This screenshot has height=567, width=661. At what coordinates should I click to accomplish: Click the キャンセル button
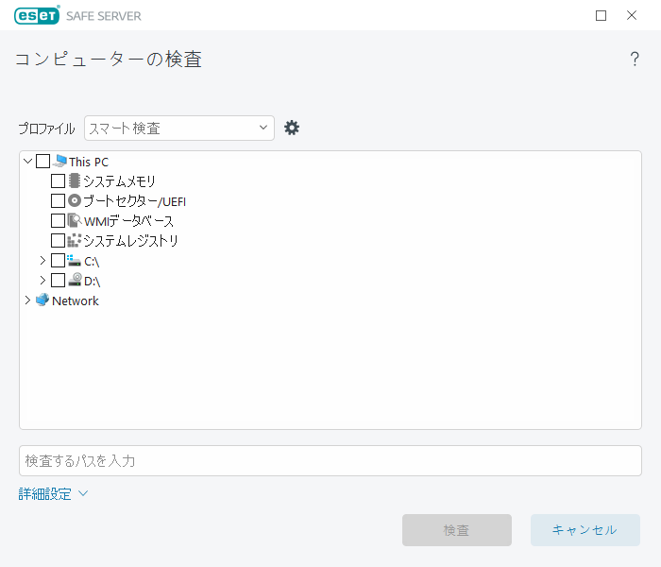tap(585, 530)
